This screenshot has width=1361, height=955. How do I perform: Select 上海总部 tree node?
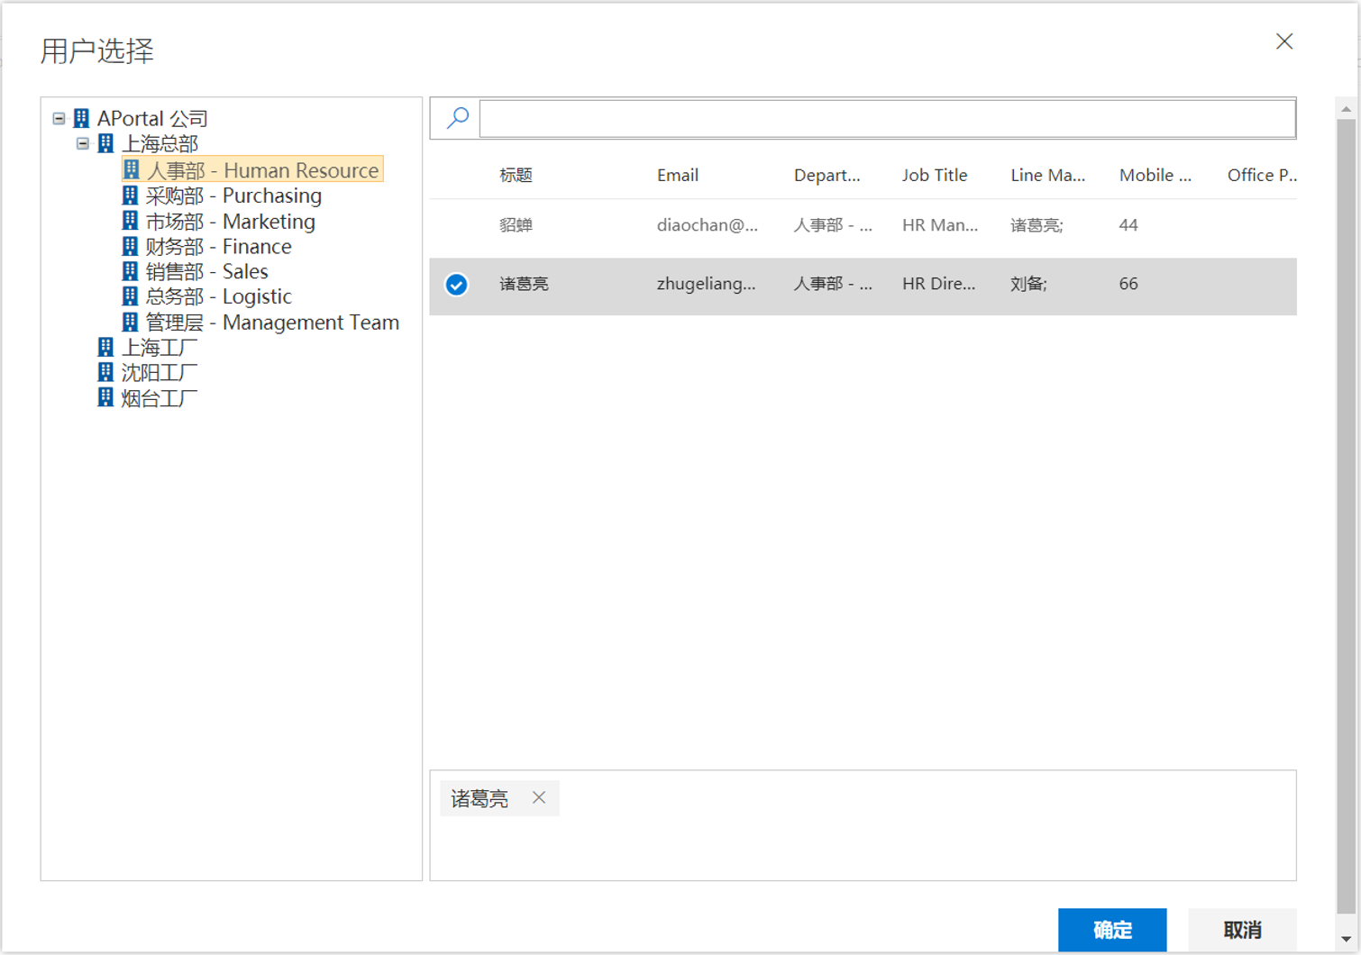point(160,143)
